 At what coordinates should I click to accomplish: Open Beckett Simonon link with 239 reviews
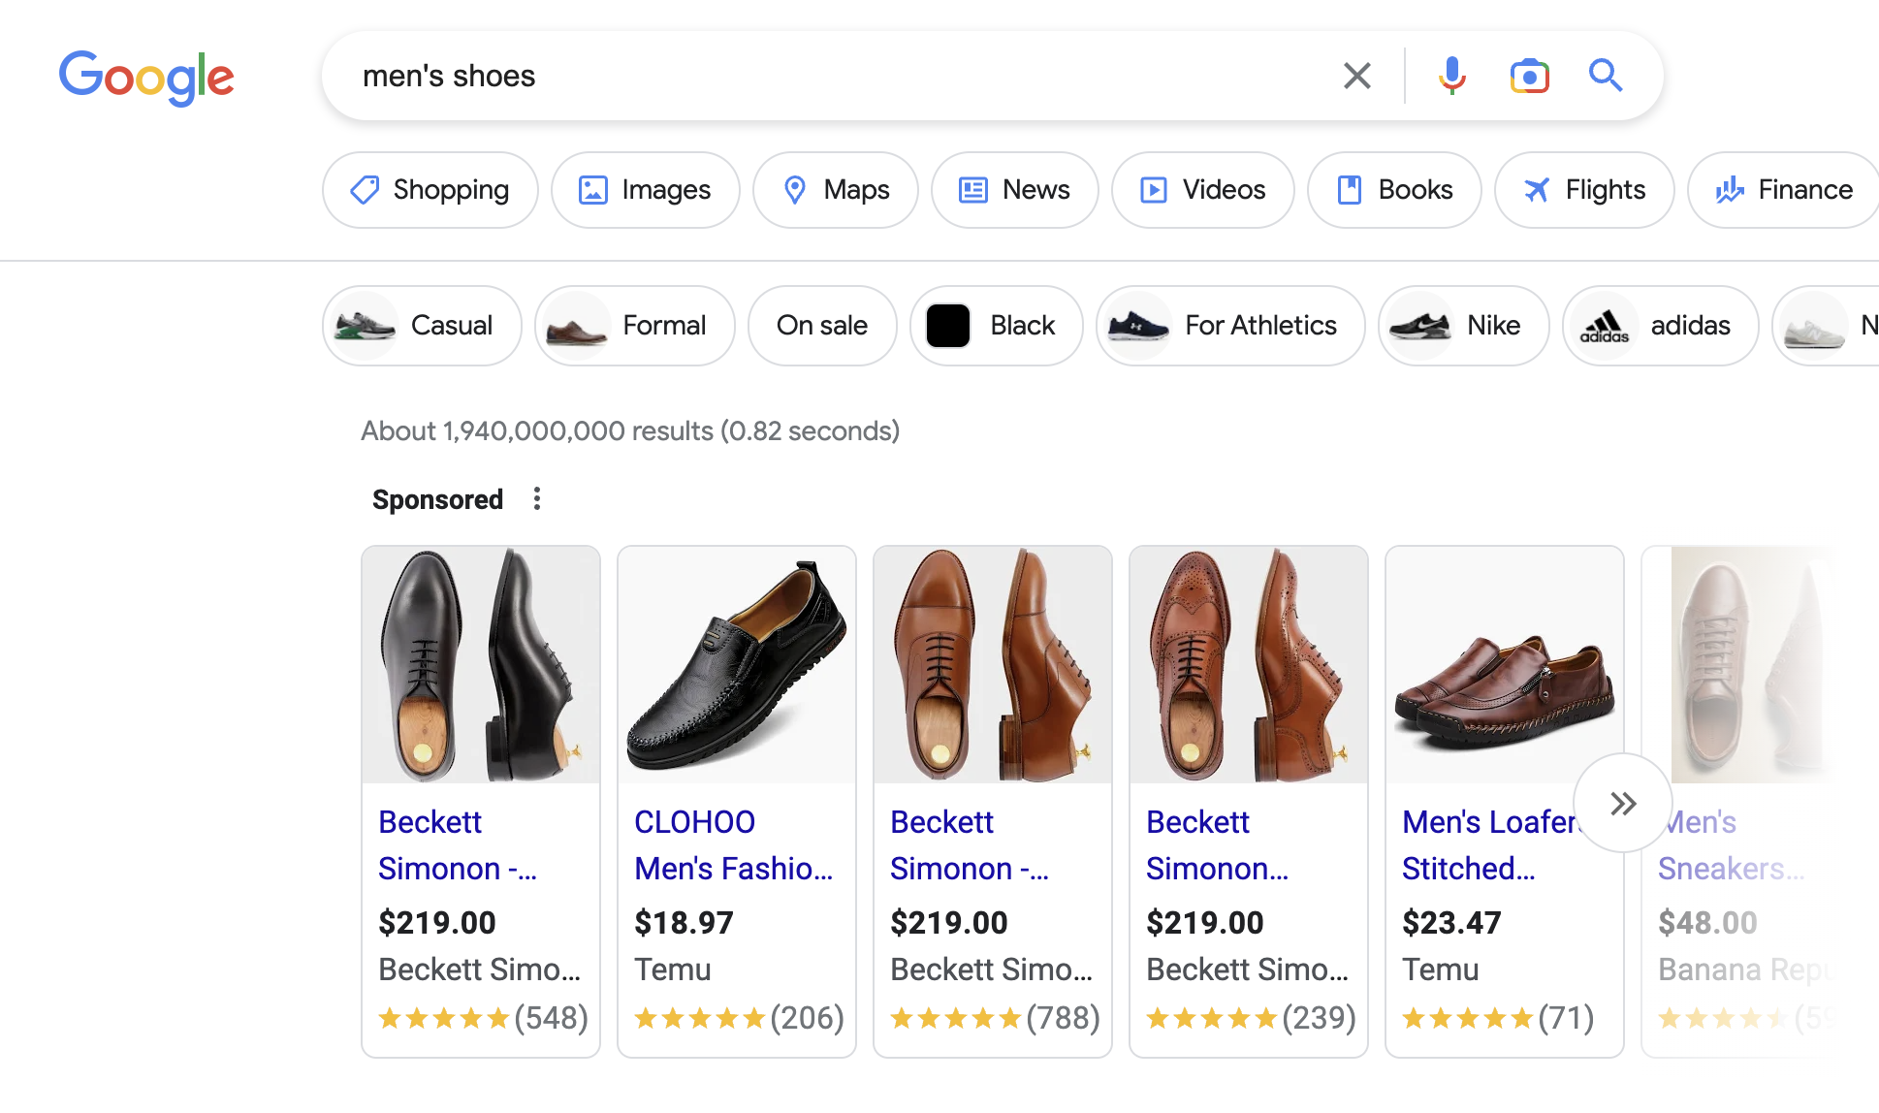pos(1218,845)
